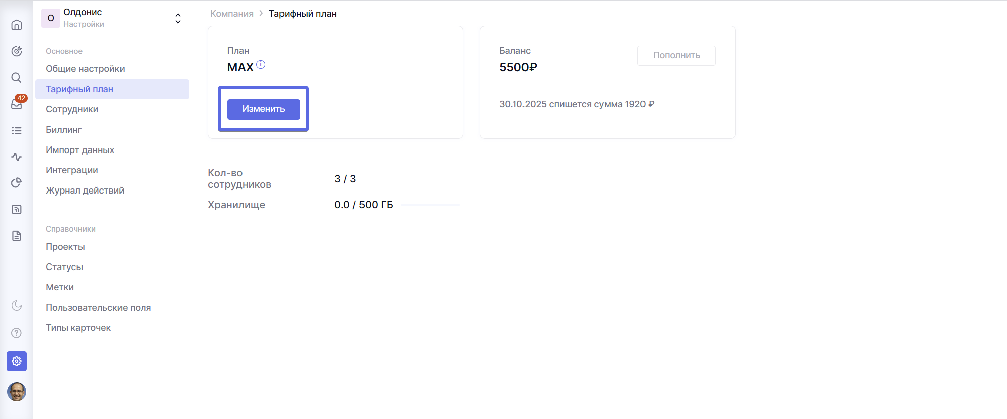1007x419 pixels.
Task: Click the Компания breadcrumb link
Action: (232, 14)
